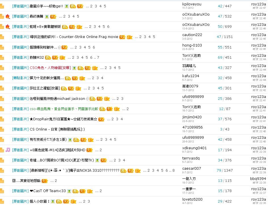
Task: Click the paperclip icon after michael jackson thread title
Action: click(87, 99)
